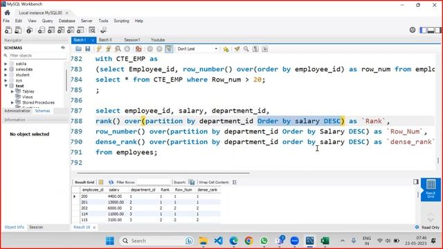Toggle word wrap icon in editor toolbar
443x249 pixels.
coord(264,49)
